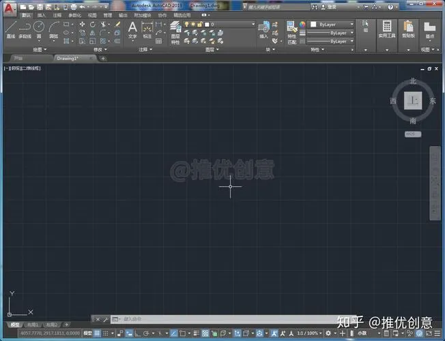Select the Move tool in the Modify panel

click(x=82, y=25)
